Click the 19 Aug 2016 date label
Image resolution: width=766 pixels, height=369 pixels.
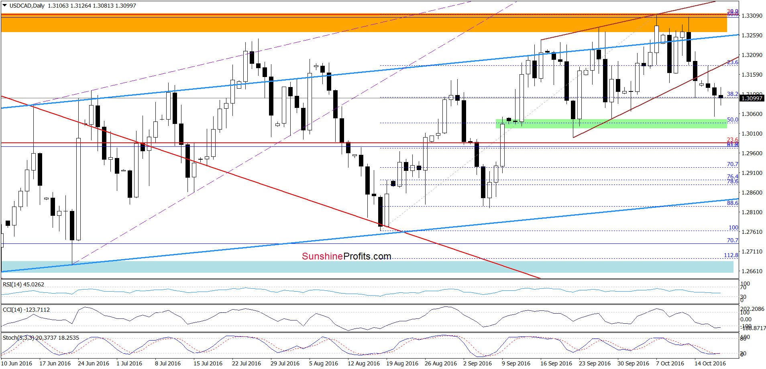tap(402, 363)
